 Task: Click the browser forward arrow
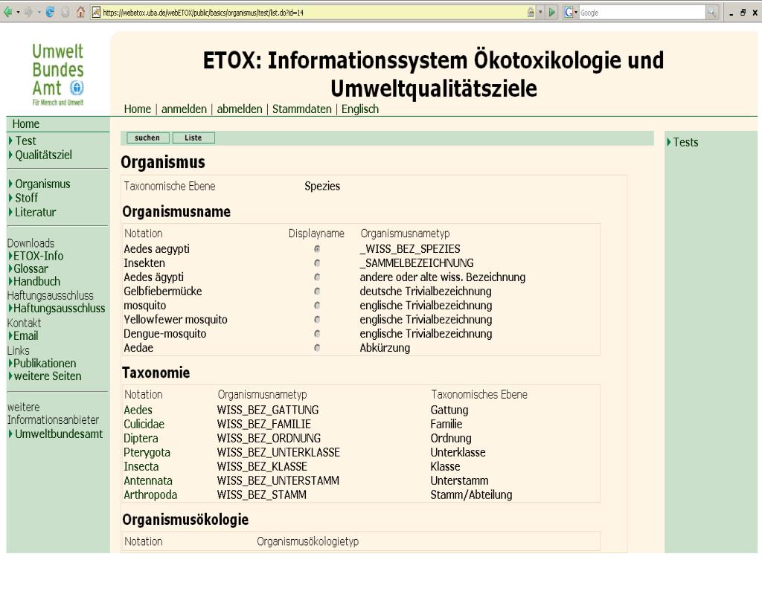[28, 12]
